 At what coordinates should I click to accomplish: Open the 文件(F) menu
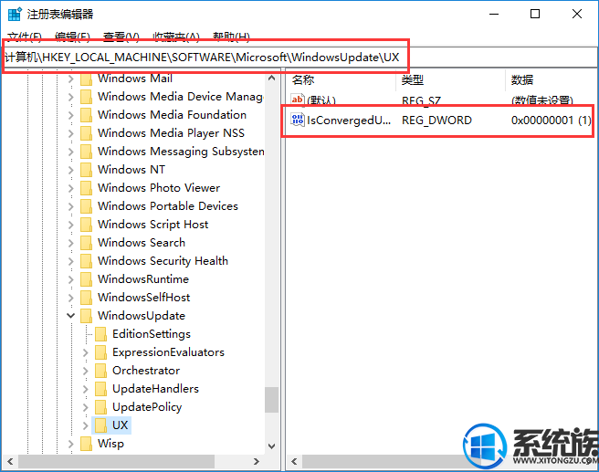25,36
